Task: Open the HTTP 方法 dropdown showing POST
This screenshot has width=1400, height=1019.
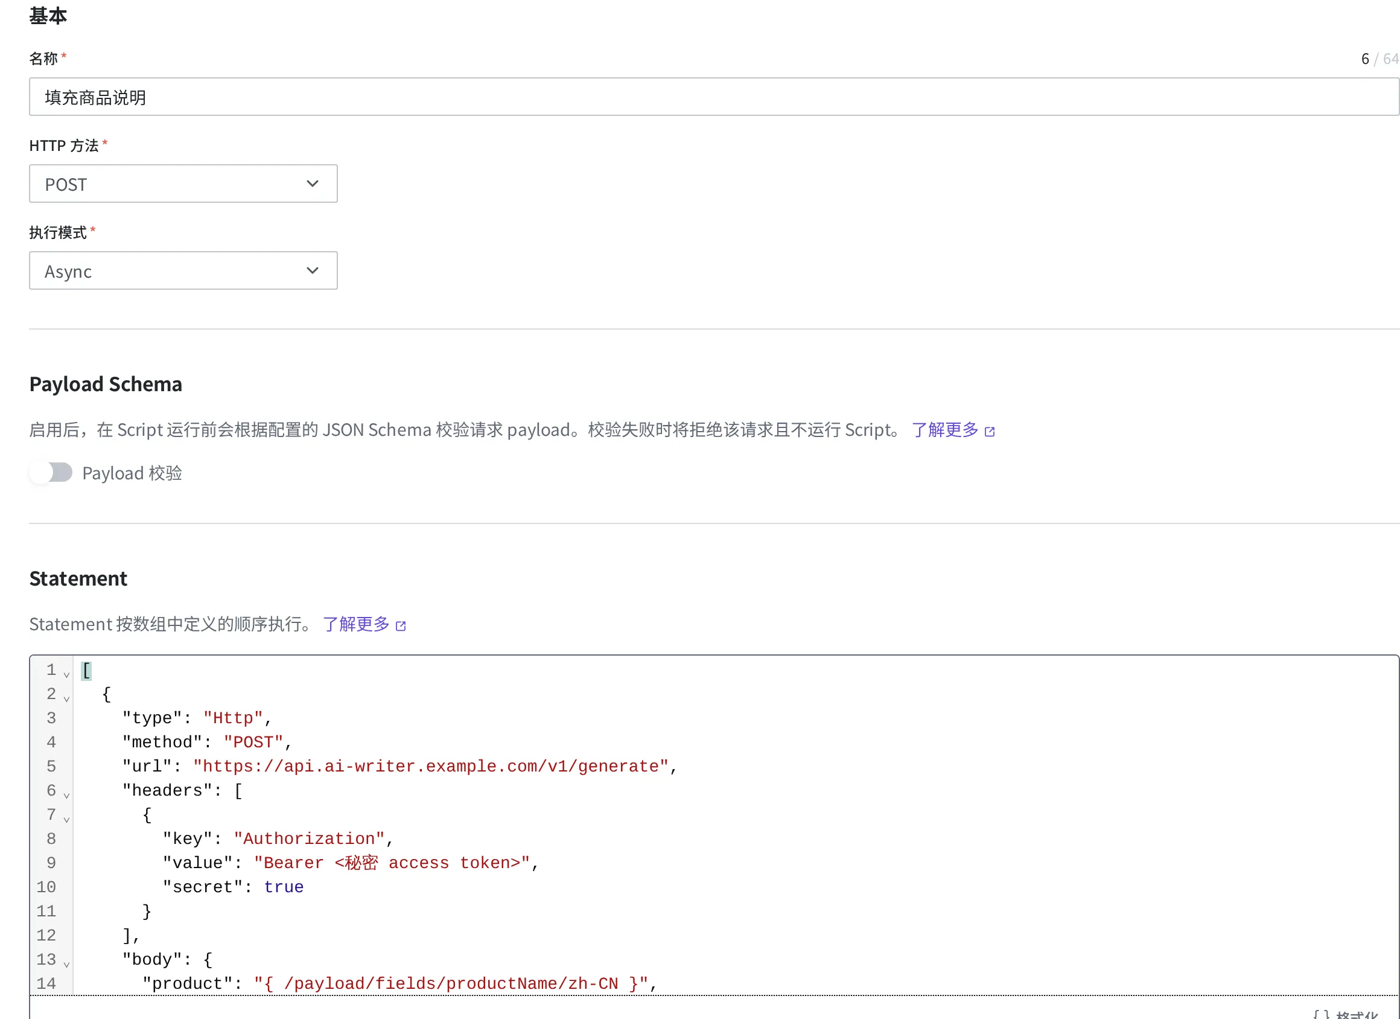Action: [183, 184]
